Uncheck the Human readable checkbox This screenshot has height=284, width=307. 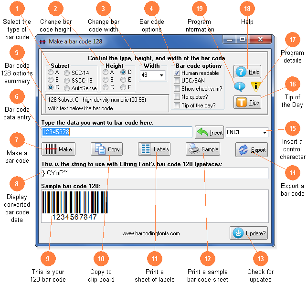pyautogui.click(x=177, y=73)
